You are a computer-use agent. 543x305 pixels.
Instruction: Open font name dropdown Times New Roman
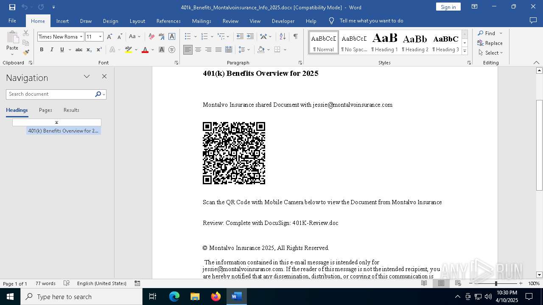pos(81,37)
